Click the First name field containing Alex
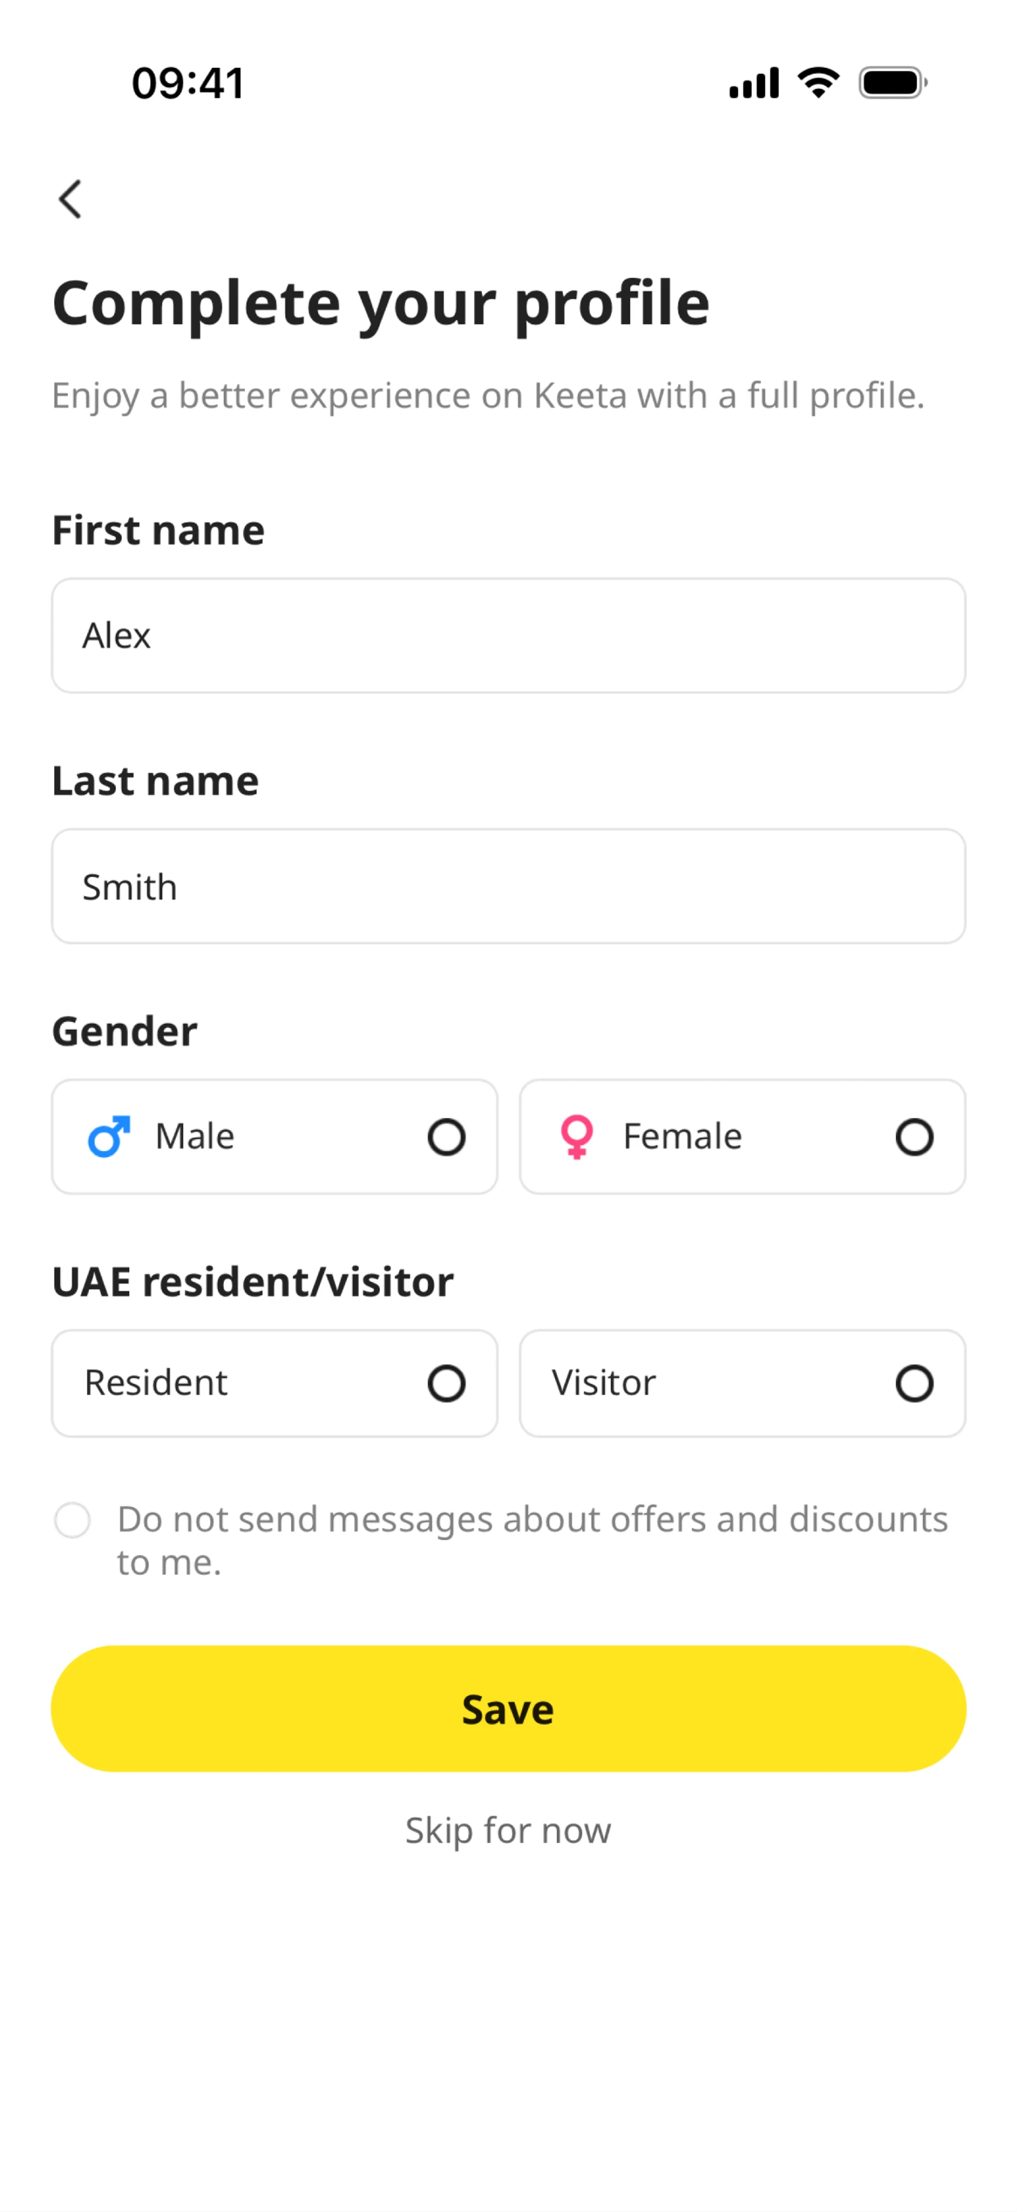Viewport: 1017px width, 2212px height. [x=508, y=635]
